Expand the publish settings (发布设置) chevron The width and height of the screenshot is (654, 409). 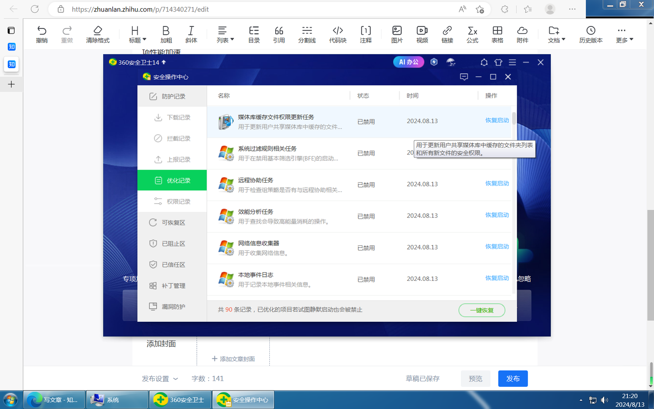(x=176, y=379)
